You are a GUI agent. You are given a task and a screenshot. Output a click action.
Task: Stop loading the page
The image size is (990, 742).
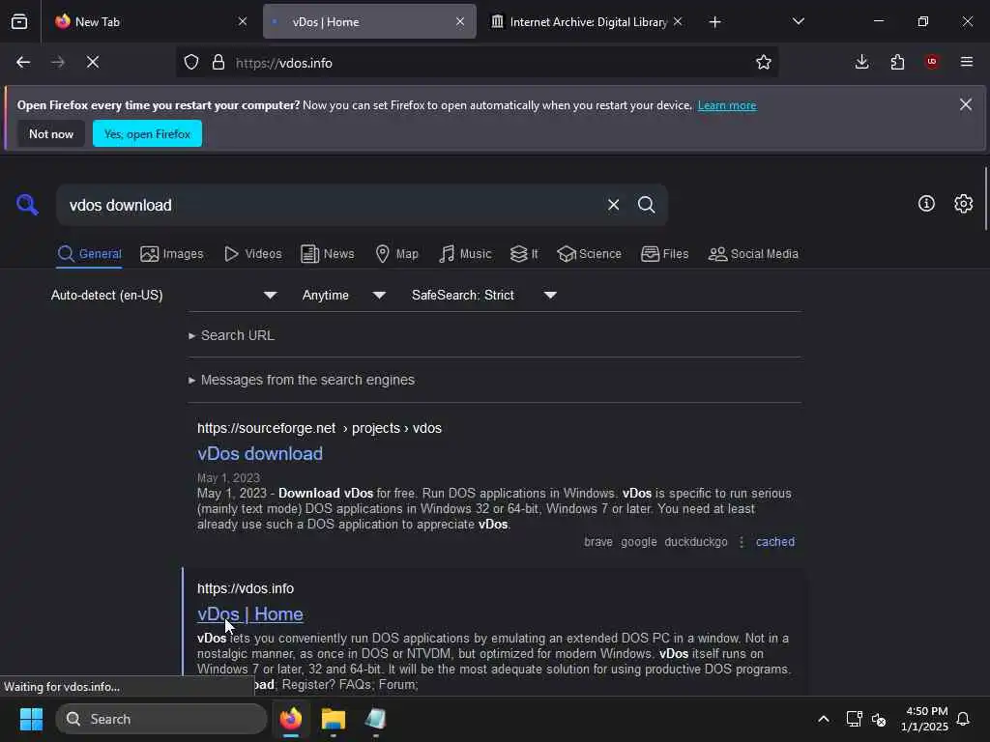(93, 62)
